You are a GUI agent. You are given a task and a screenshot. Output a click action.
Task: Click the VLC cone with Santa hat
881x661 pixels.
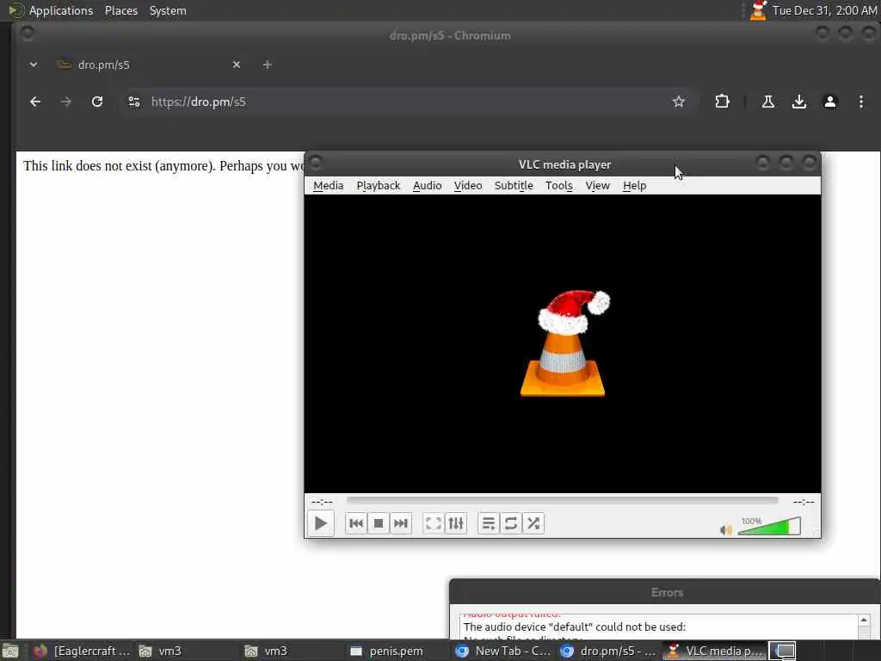(x=564, y=343)
